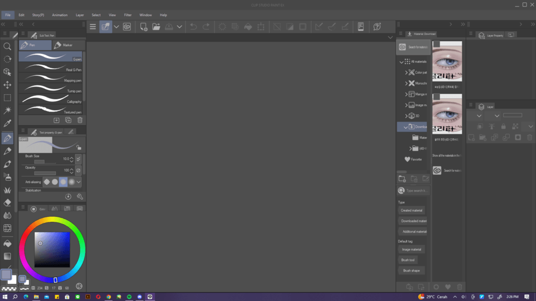The image size is (536, 301).
Task: Click the Created material filter button
Action: (411, 211)
